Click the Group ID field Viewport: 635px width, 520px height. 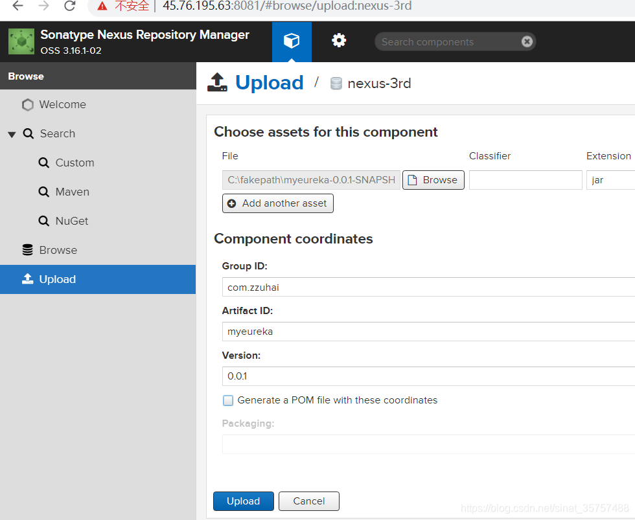428,288
